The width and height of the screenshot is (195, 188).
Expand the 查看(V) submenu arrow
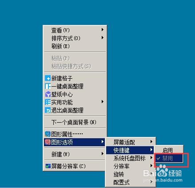point(103,30)
